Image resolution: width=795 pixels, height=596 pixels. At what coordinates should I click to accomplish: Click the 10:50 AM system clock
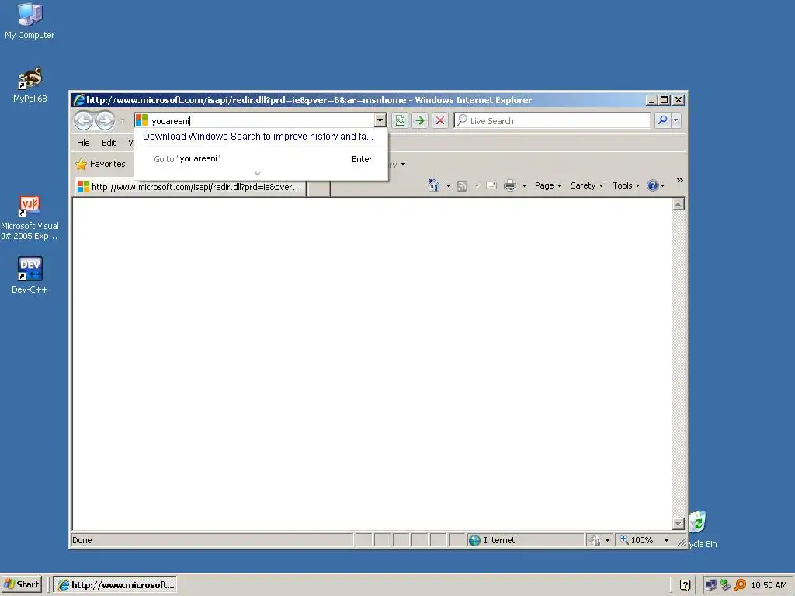pos(769,585)
